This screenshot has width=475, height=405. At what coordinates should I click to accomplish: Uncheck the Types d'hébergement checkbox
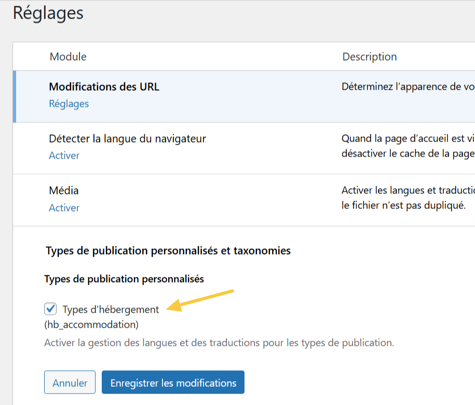coord(50,310)
